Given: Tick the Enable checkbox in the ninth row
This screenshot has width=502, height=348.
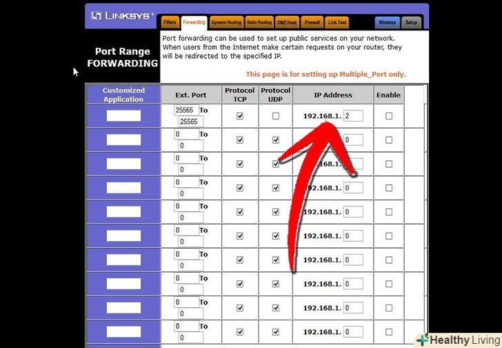Looking at the screenshot, I should (389, 308).
